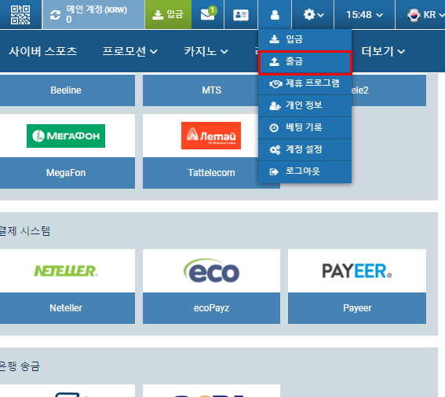Click the MegaFon logo tile
Viewport: 445px width, 397px height.
click(x=66, y=136)
